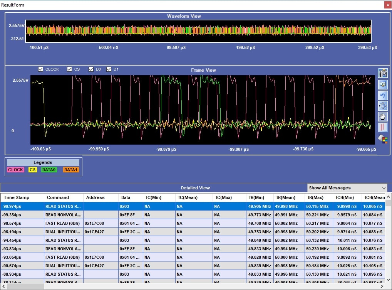Open the paint bucket color settings
392x290 pixels.
[x=383, y=139]
